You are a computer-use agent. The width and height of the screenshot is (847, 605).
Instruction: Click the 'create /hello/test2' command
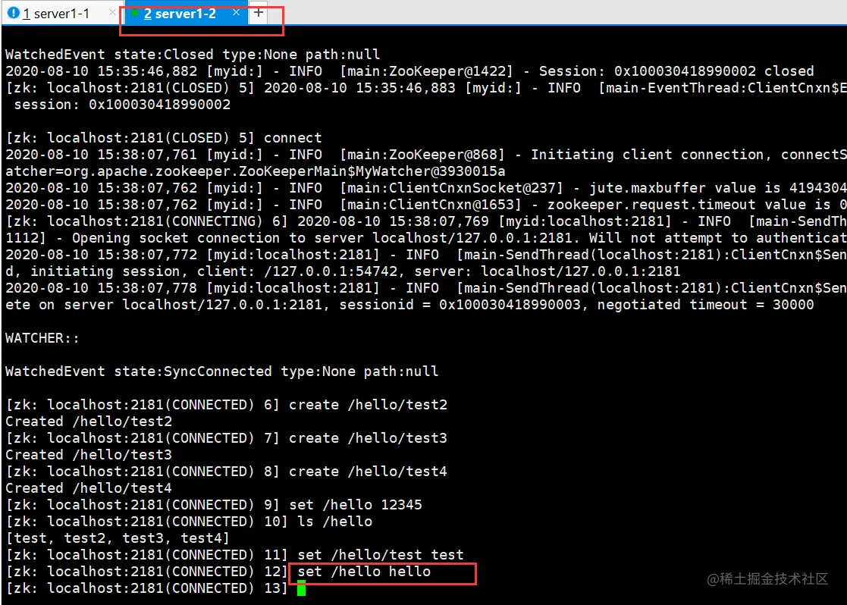pyautogui.click(x=368, y=405)
